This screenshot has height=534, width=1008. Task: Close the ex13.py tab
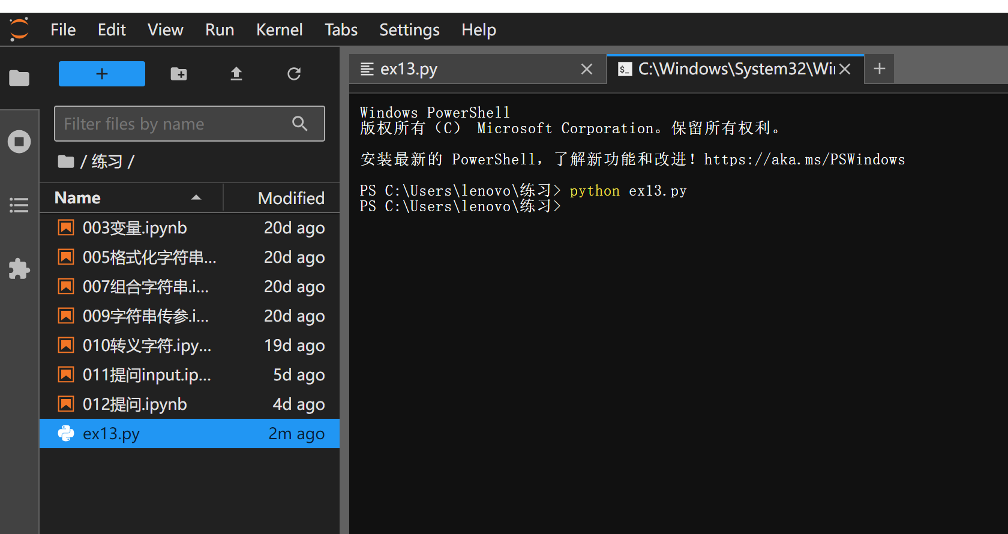(x=587, y=70)
